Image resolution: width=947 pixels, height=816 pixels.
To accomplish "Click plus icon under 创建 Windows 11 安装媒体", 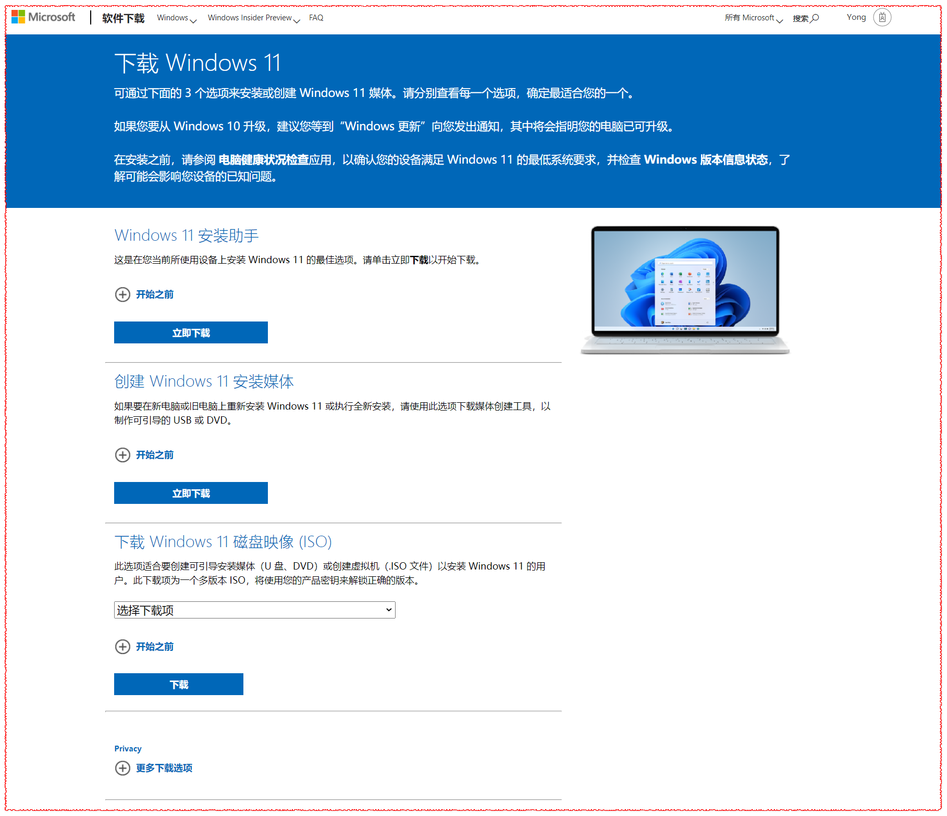I will point(122,455).
